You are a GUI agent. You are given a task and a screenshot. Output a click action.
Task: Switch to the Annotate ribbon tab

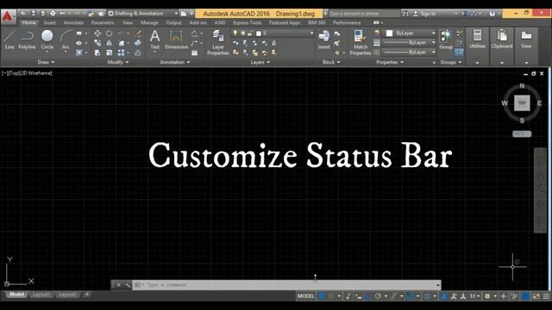coord(73,23)
